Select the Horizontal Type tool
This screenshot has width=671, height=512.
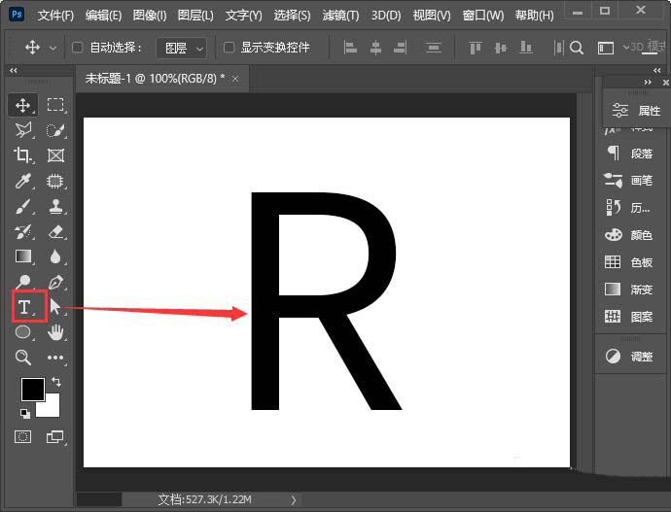pyautogui.click(x=25, y=306)
